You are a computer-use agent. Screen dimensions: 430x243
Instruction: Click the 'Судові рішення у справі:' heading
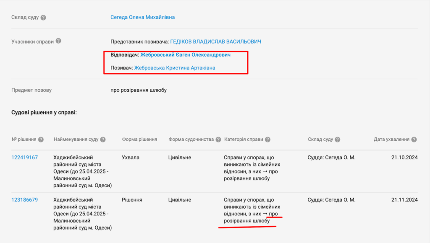point(44,113)
